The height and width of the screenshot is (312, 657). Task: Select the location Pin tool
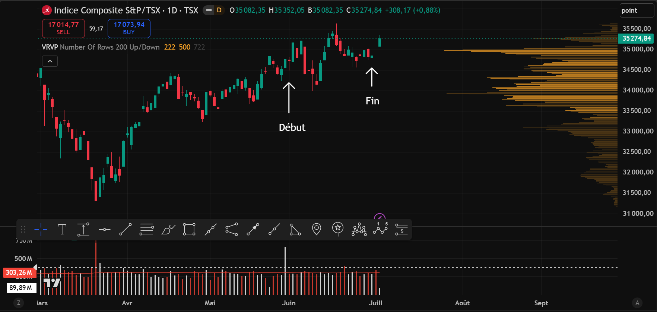point(317,229)
